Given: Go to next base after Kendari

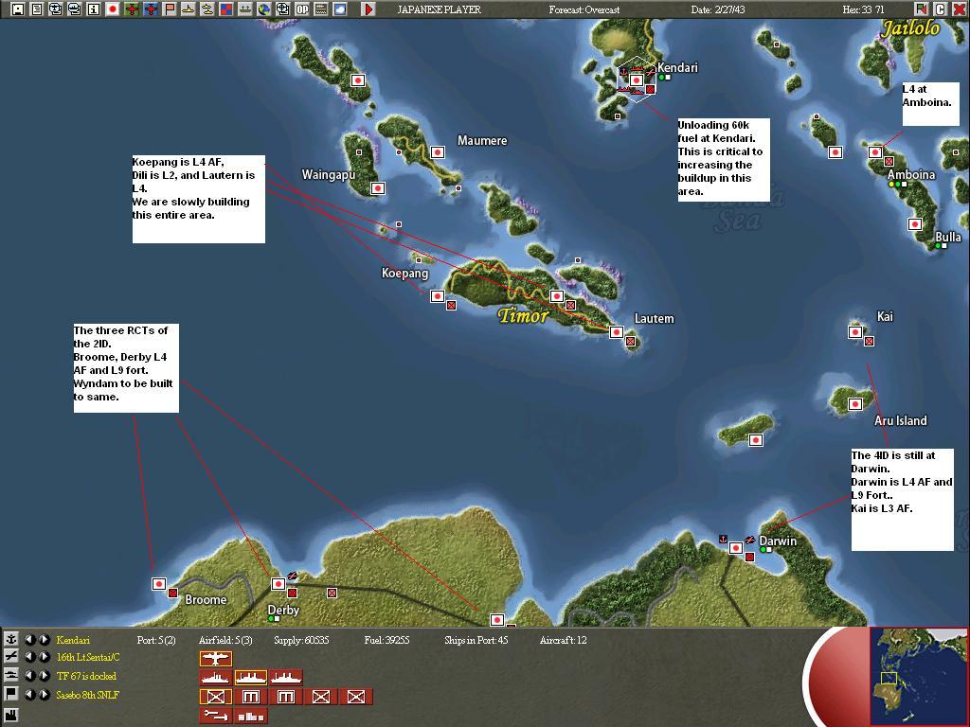Looking at the screenshot, I should pos(44,639).
